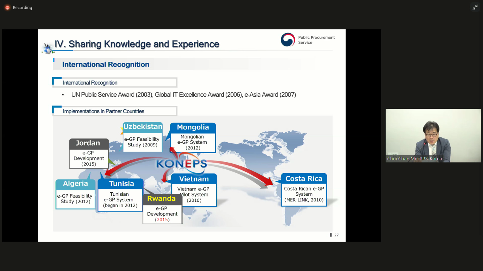The width and height of the screenshot is (483, 271).
Task: Click the "UN Public Service Award (2003)" bullet line
Action: pyautogui.click(x=183, y=95)
